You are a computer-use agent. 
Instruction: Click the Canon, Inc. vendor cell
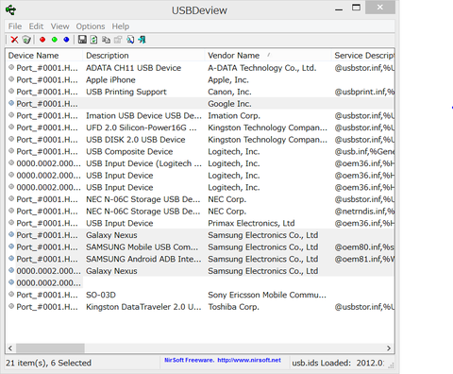click(229, 92)
